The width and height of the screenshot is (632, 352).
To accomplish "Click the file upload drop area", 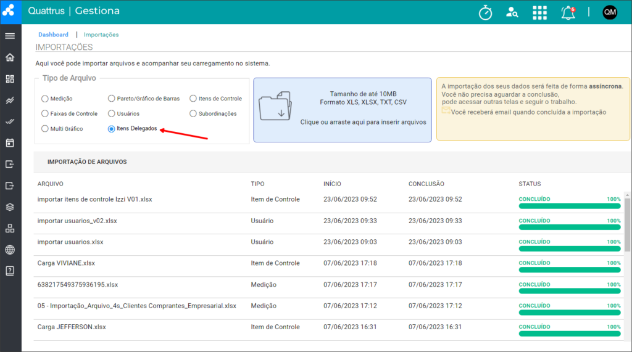I will point(342,110).
